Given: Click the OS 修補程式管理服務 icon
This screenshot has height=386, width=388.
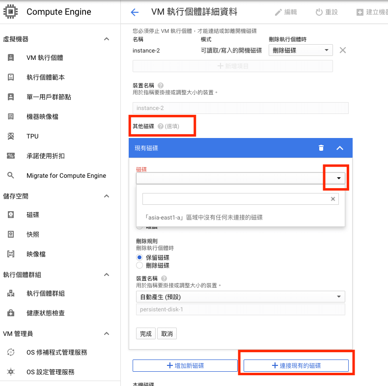Looking at the screenshot, I should pos(11,352).
